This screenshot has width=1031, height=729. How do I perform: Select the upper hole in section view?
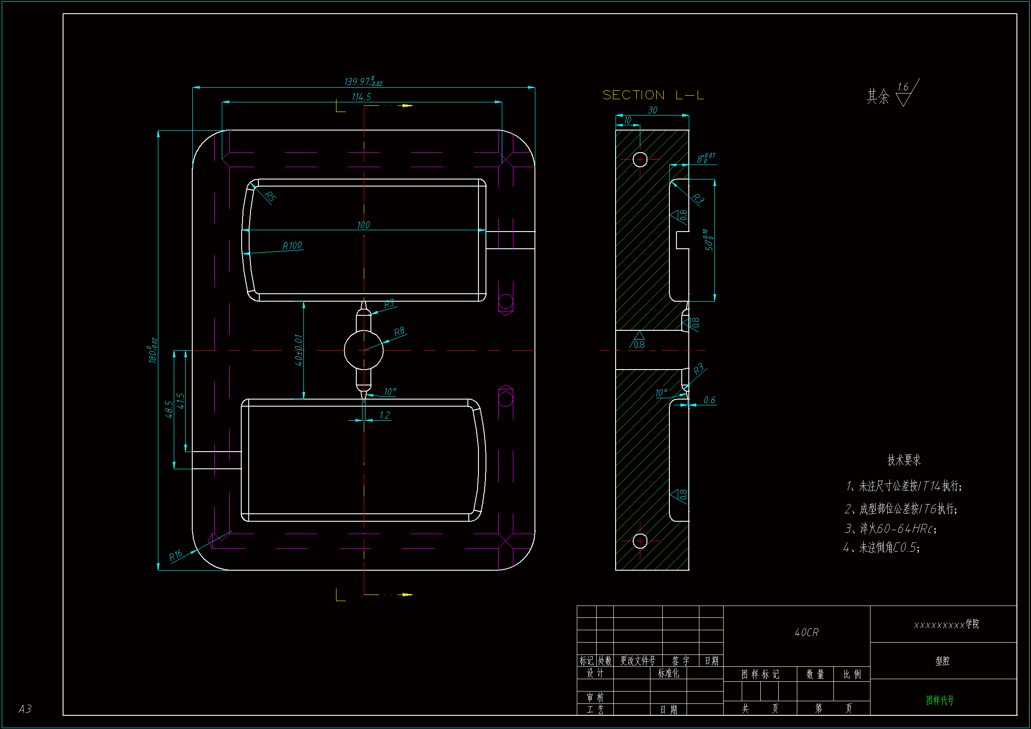639,159
